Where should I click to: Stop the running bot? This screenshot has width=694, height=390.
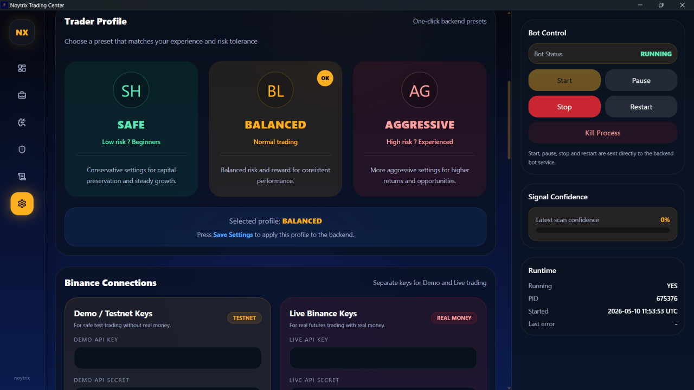[x=564, y=107]
